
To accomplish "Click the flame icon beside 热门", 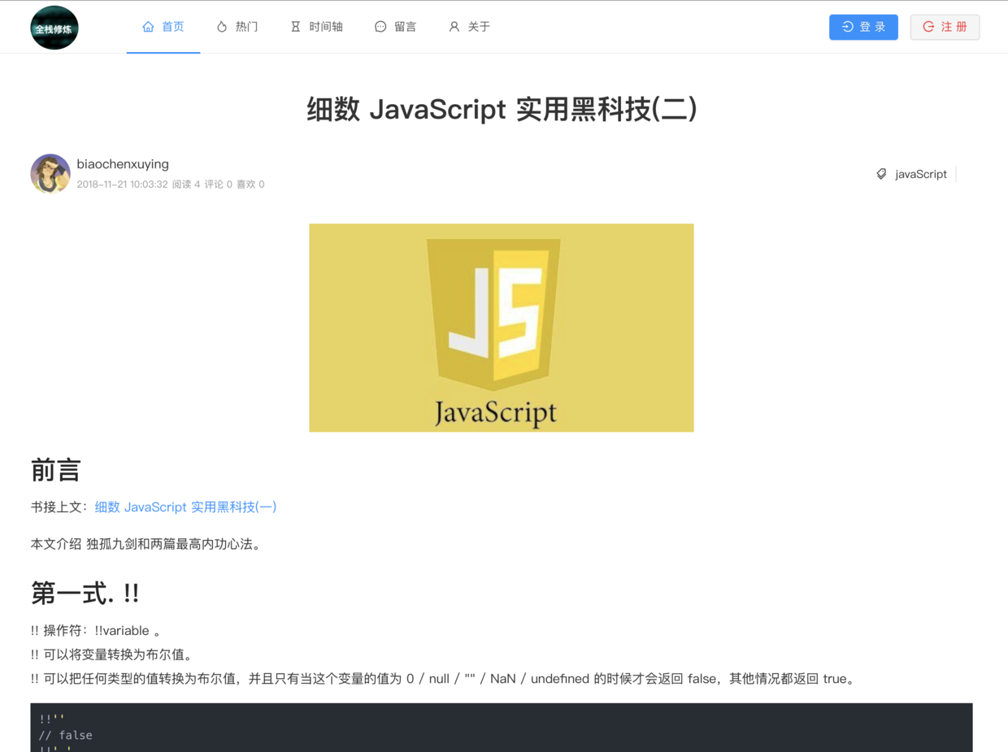I will [x=222, y=27].
